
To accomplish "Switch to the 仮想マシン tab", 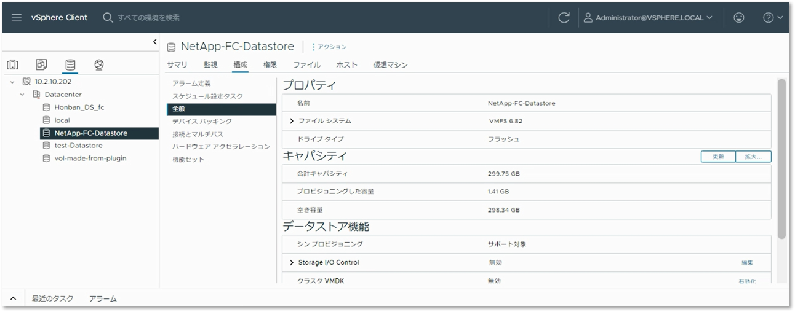I will point(390,65).
